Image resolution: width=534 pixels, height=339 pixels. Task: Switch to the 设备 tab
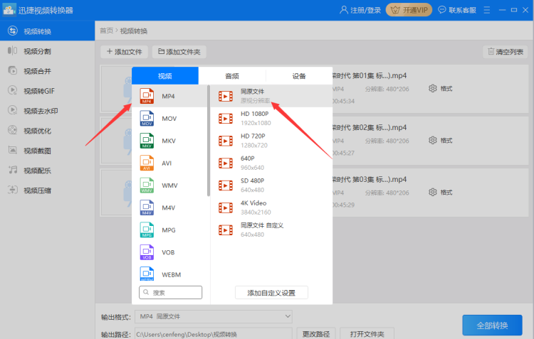[299, 76]
